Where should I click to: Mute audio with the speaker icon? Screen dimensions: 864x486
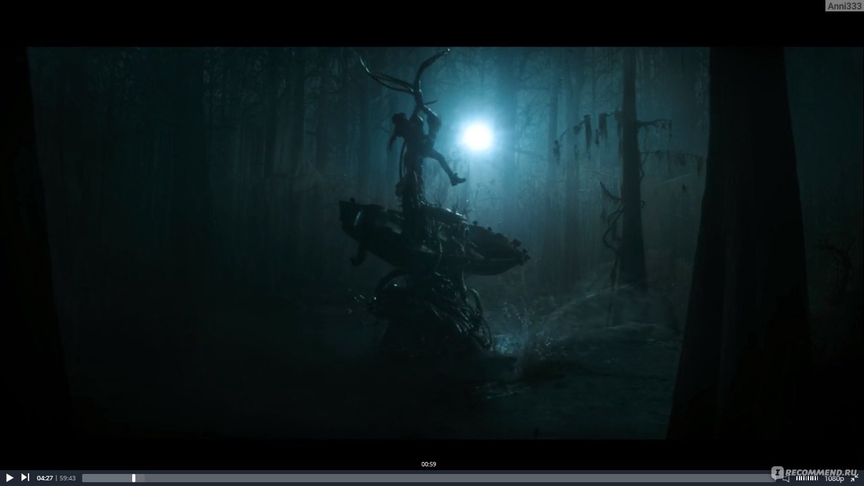tap(786, 478)
